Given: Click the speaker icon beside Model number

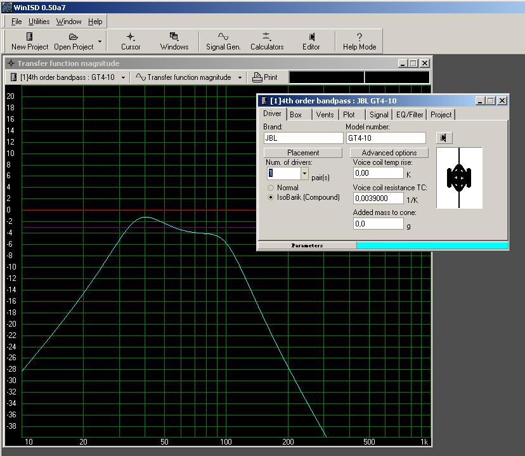Looking at the screenshot, I should coord(444,138).
